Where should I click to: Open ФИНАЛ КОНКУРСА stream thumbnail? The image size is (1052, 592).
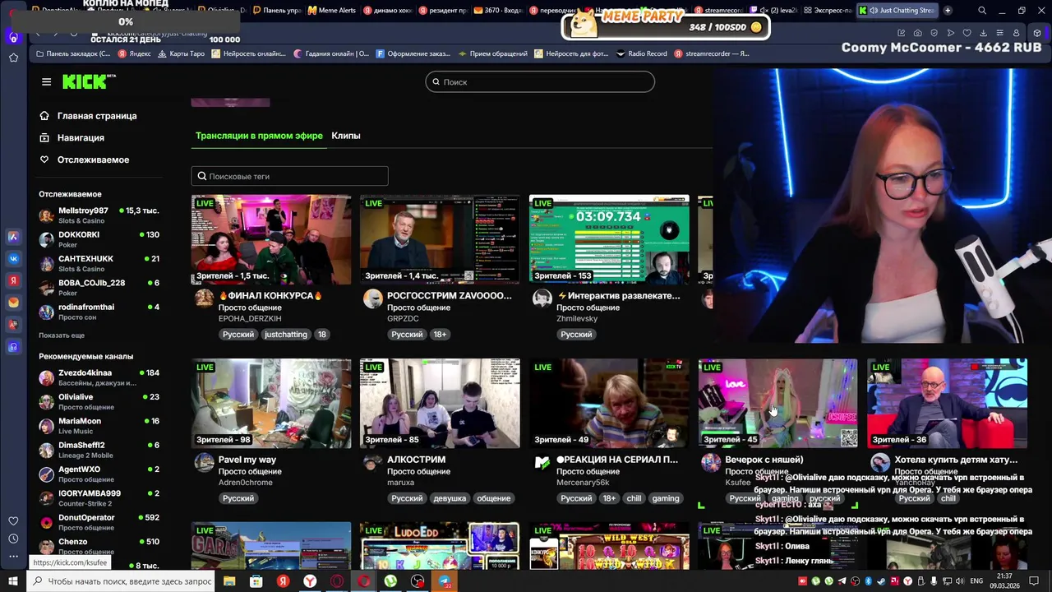(x=271, y=239)
